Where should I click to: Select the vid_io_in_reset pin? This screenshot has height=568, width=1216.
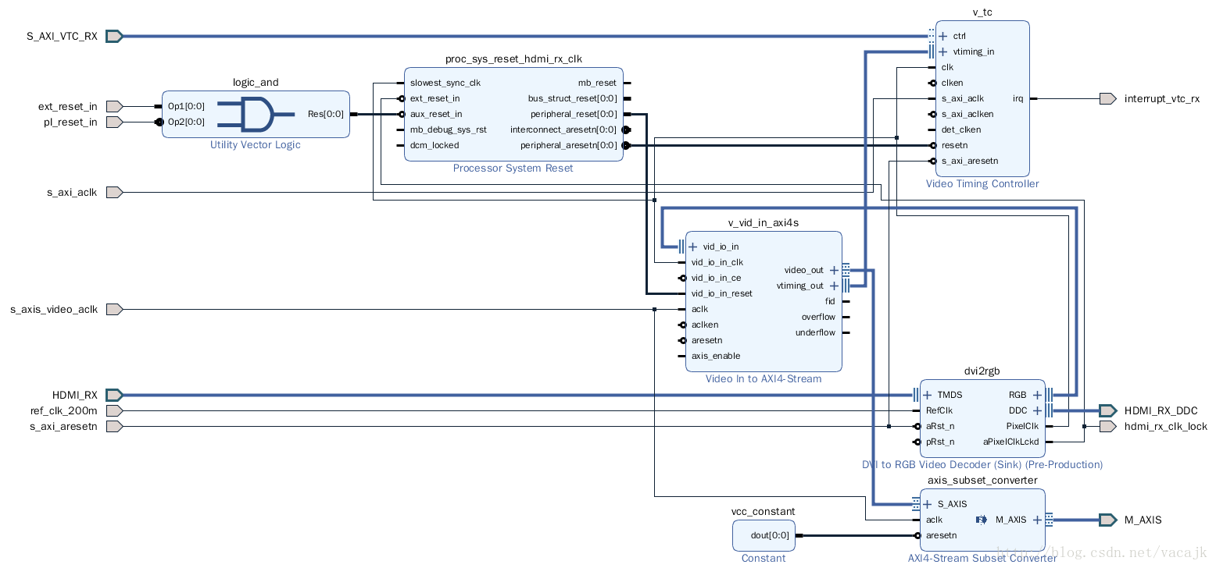[722, 293]
